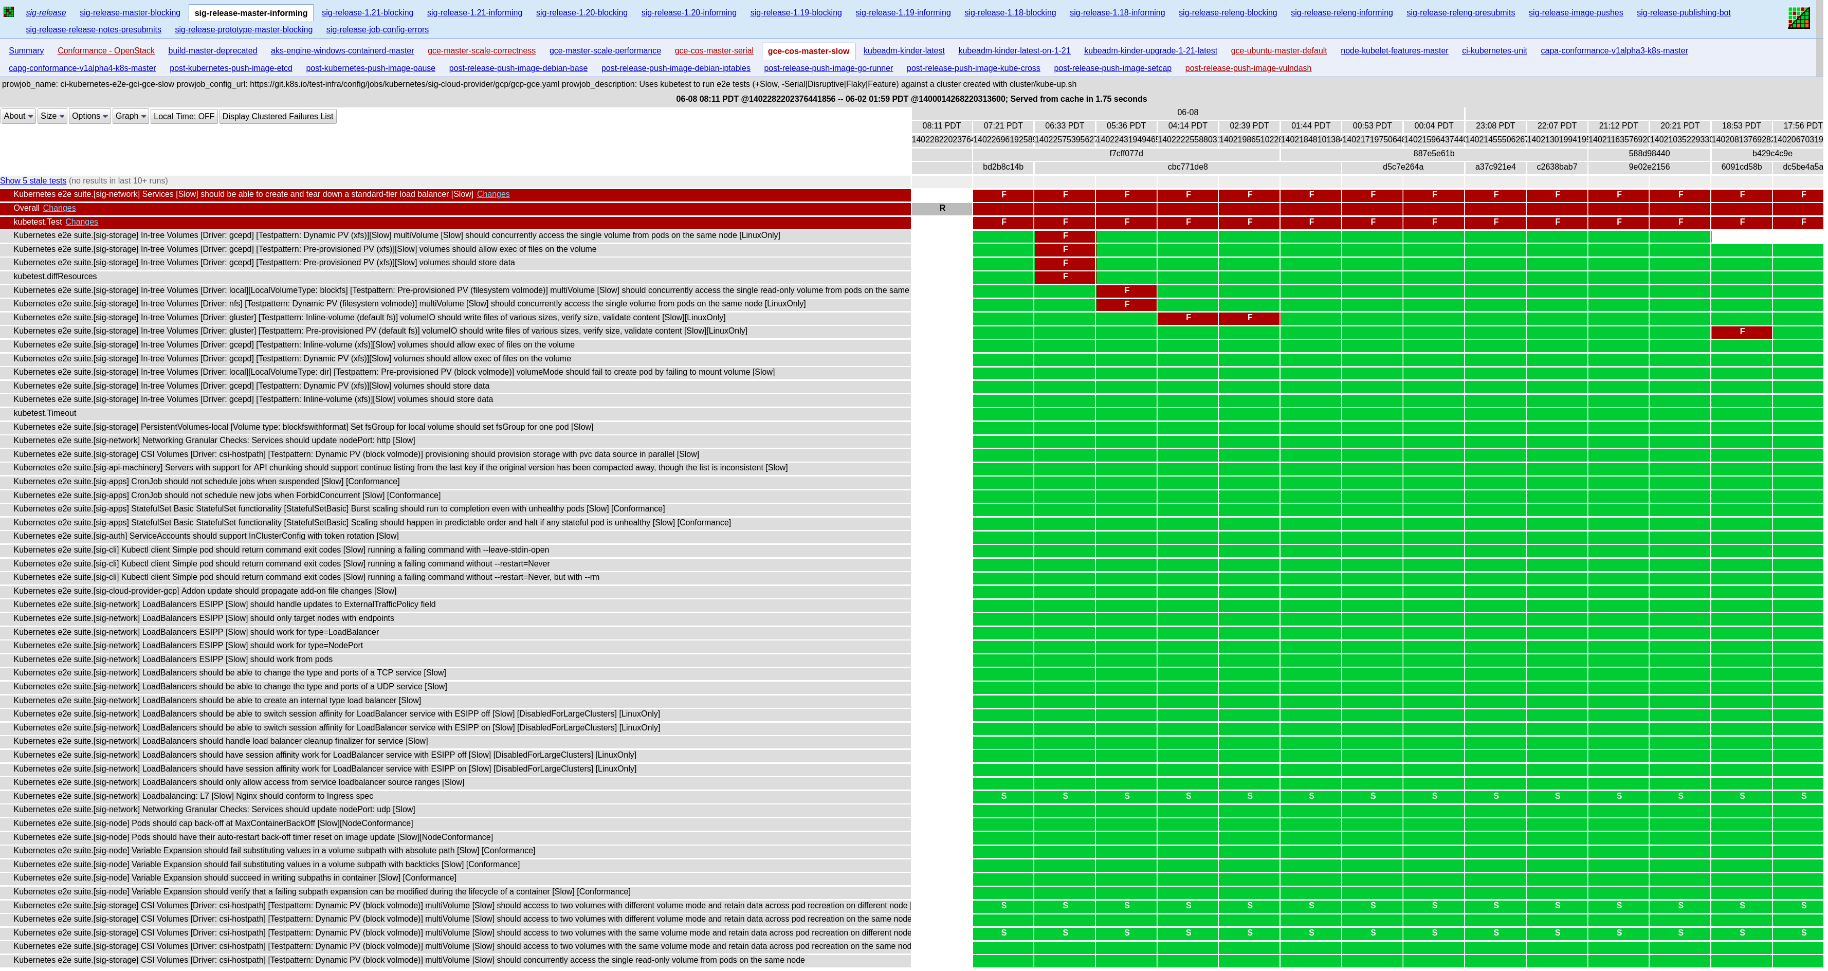Click the 23:08 PDT column header

point(1495,125)
